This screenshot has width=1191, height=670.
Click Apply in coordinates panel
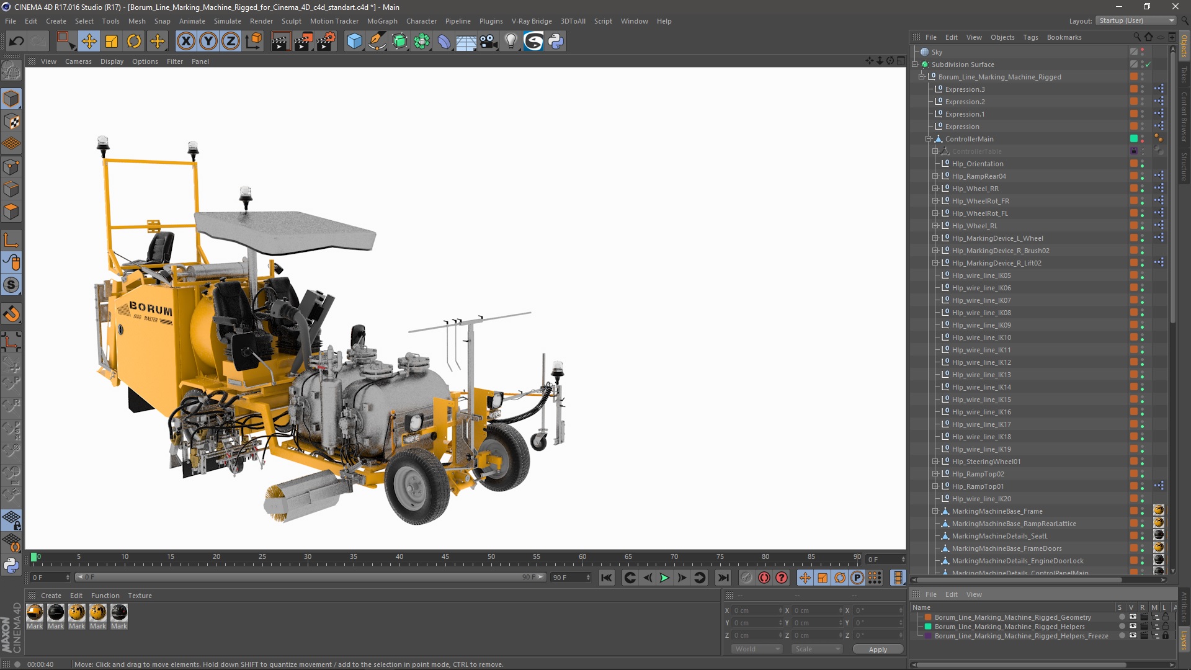point(878,650)
